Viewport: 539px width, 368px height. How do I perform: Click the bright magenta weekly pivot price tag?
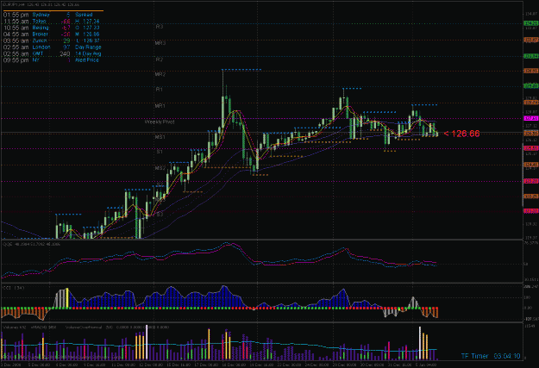531,118
